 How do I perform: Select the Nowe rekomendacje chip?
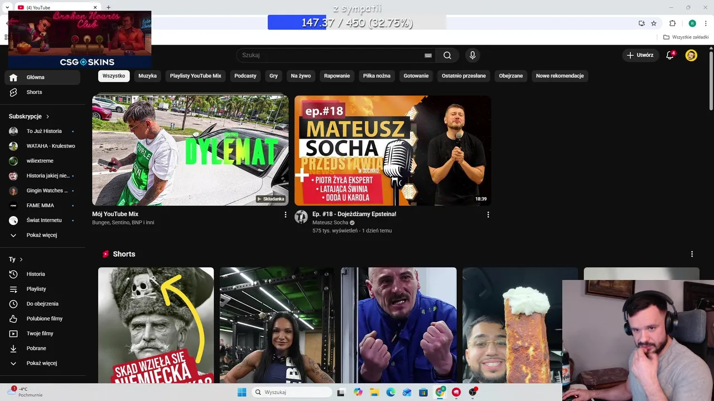(560, 76)
